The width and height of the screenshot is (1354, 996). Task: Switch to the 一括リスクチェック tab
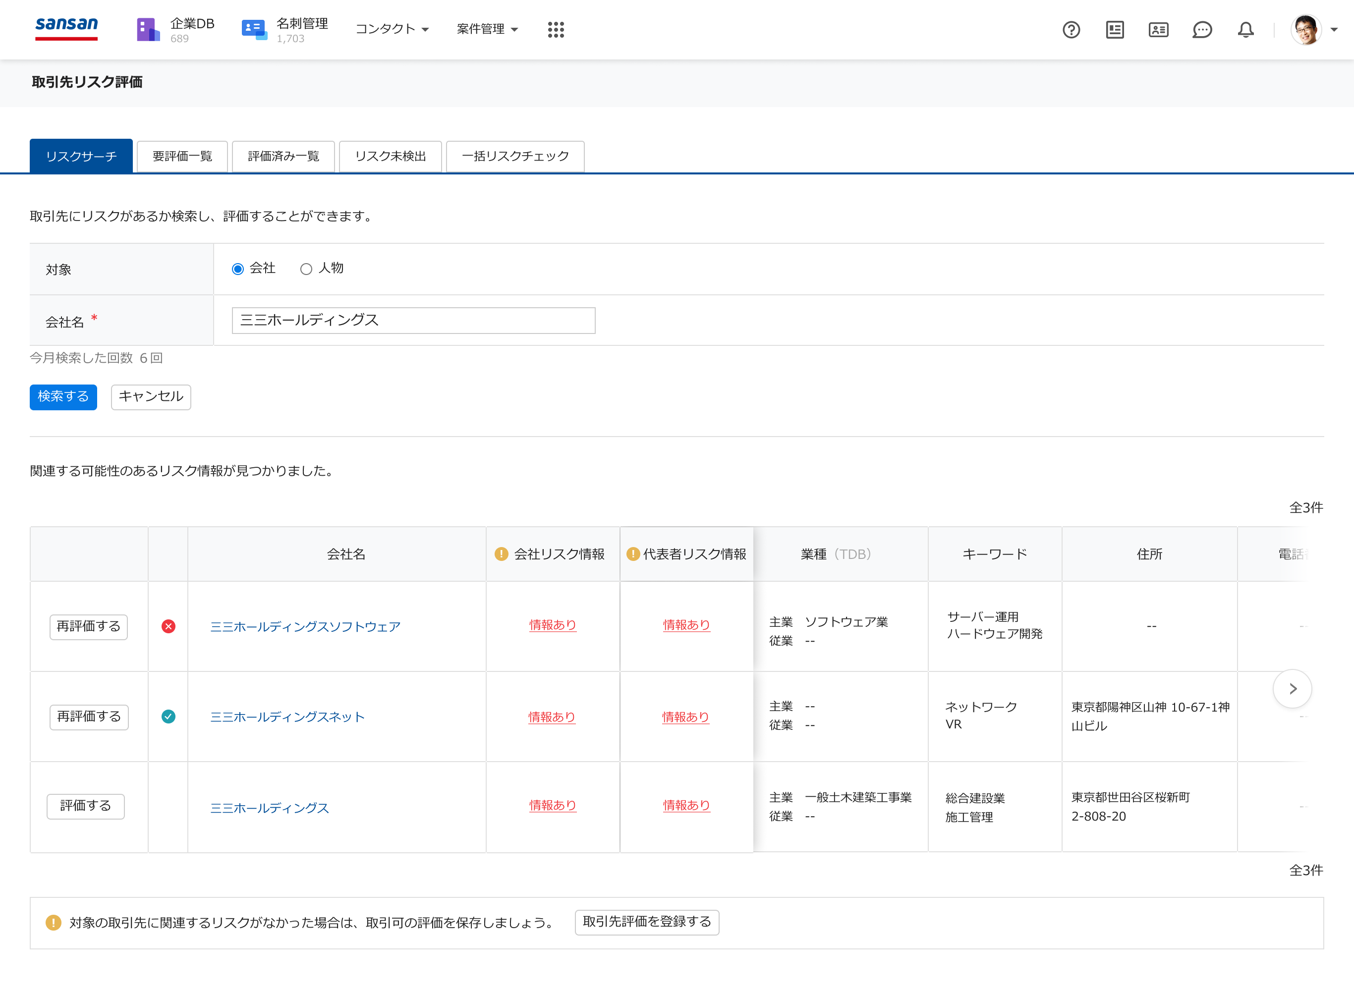point(515,157)
